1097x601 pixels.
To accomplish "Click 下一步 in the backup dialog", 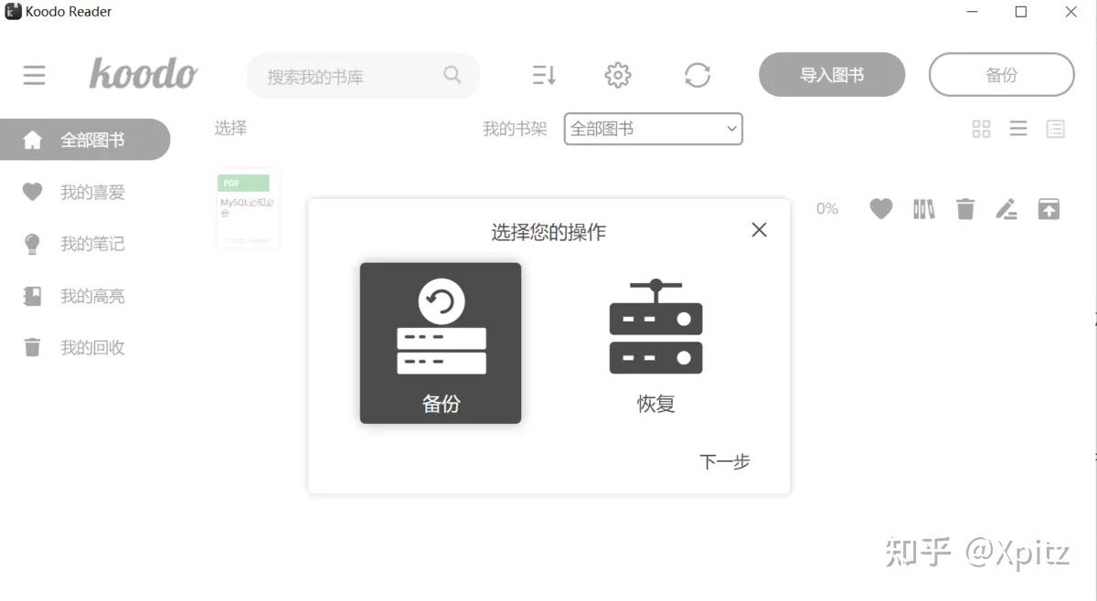I will pyautogui.click(x=724, y=461).
